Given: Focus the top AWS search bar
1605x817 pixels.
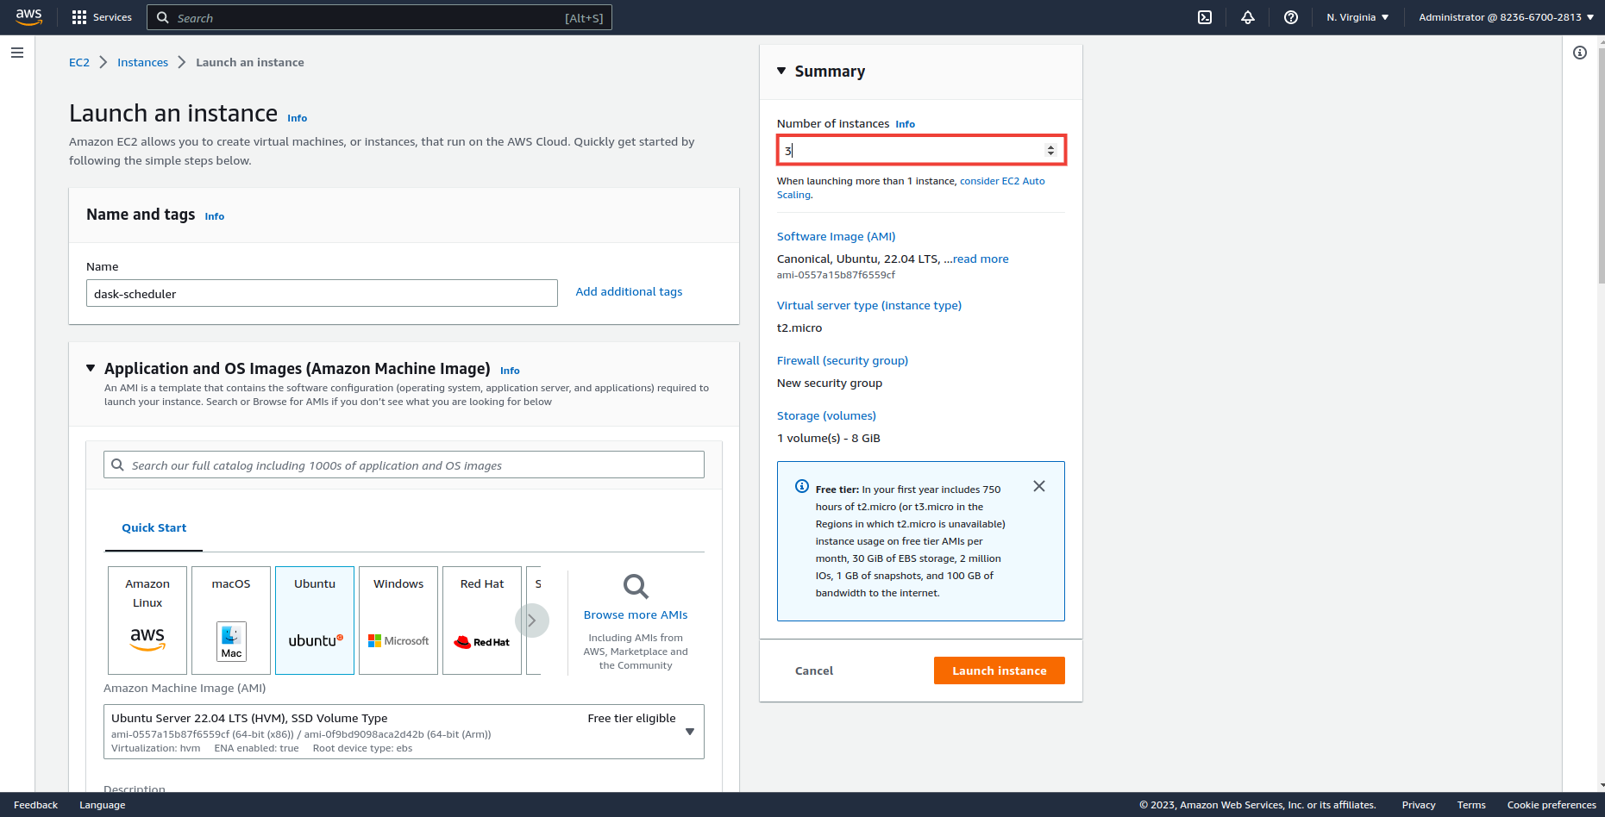Looking at the screenshot, I should [379, 17].
